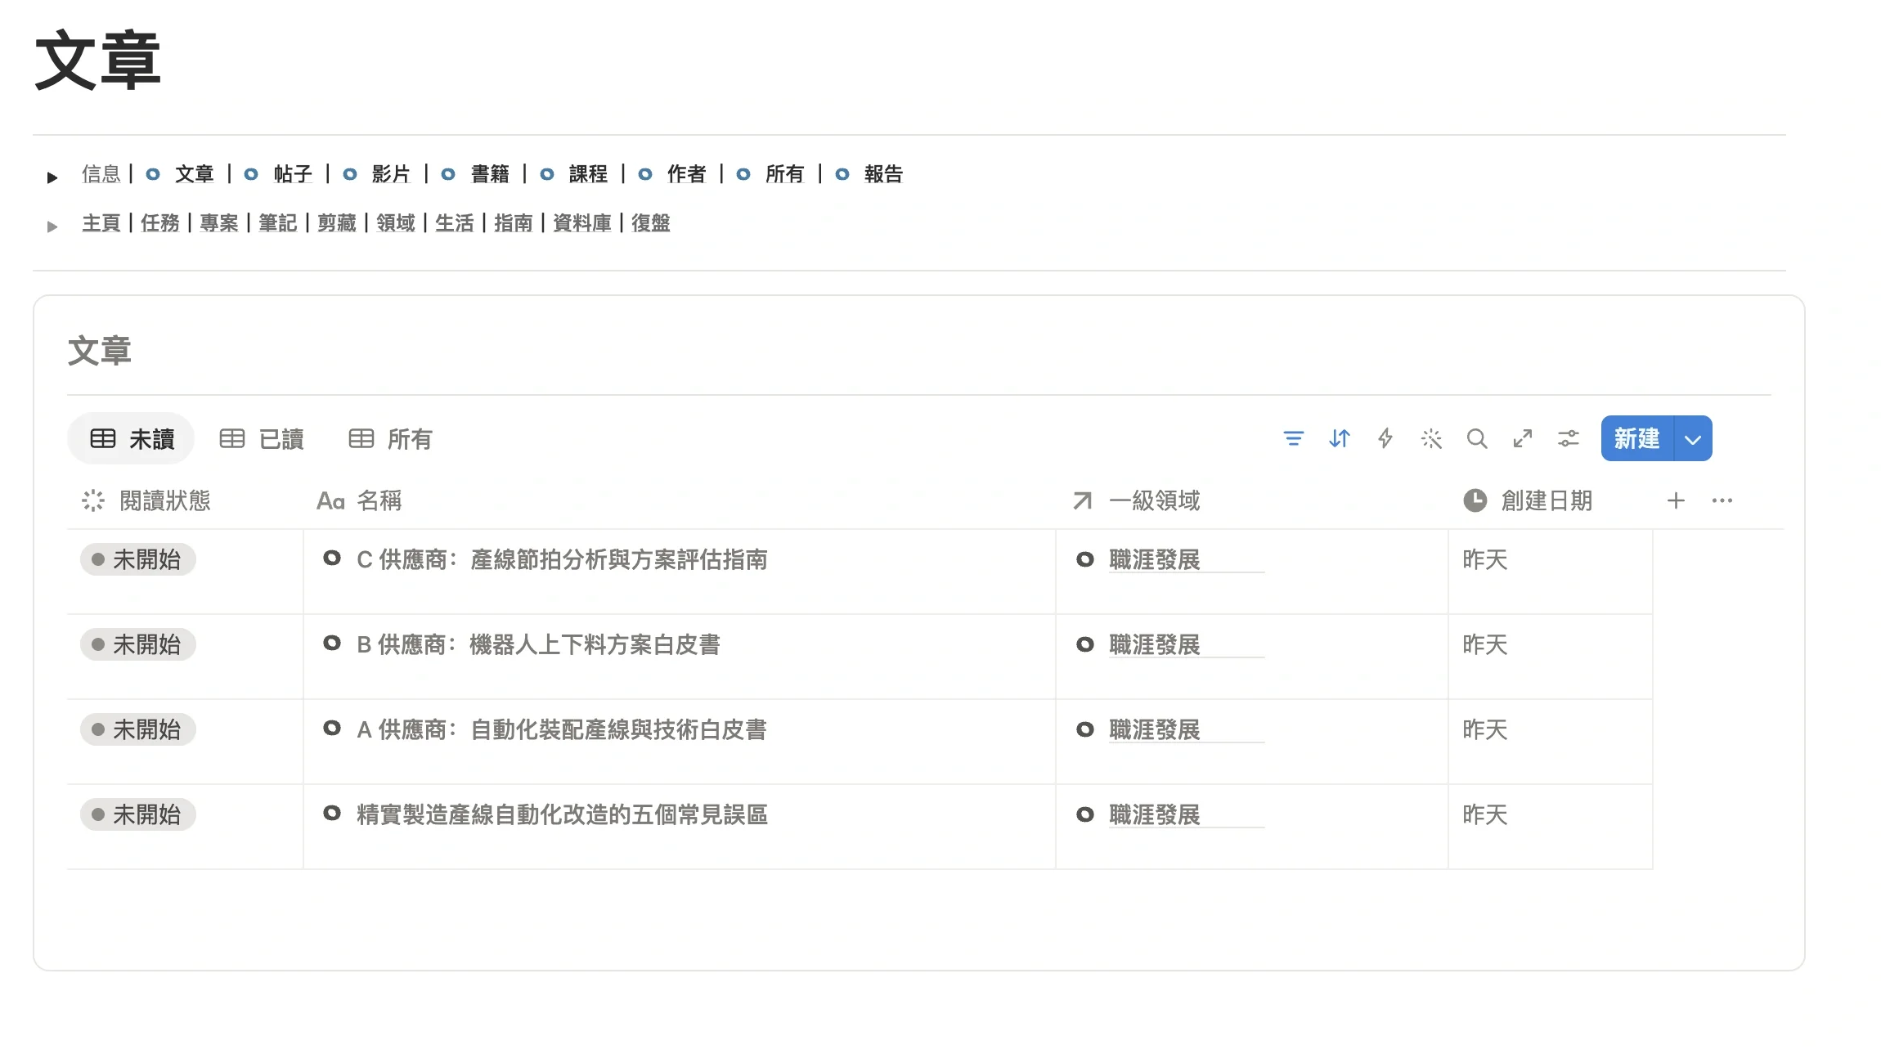This screenshot has width=1881, height=1063.
Task: Open page icon of C 供應商 row
Action: point(332,558)
